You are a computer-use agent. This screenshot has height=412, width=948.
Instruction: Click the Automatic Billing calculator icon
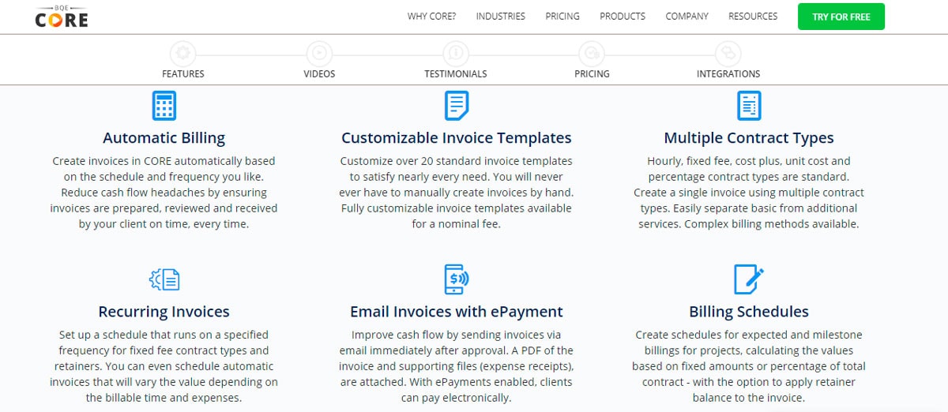(x=164, y=105)
